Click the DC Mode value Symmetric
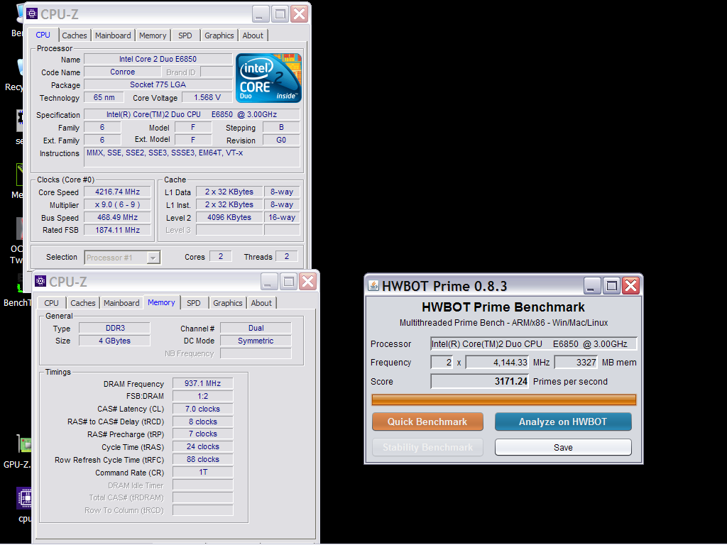 tap(256, 341)
